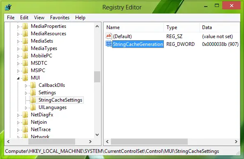Click the Netjoin folder icon
This screenshot has height=159, width=244.
coord(25,122)
